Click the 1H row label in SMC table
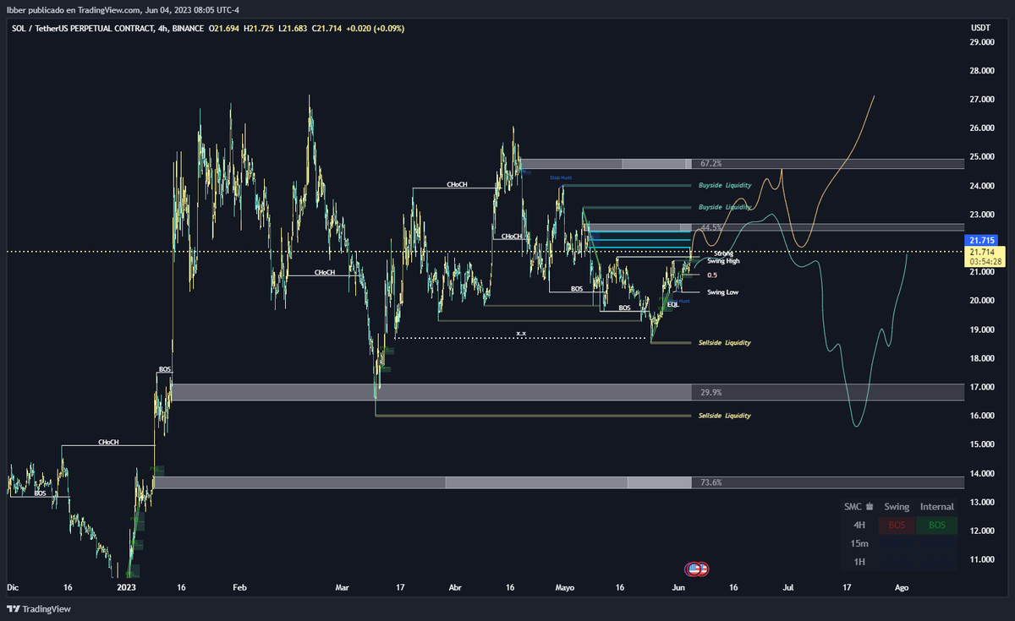The height and width of the screenshot is (621, 1015). coord(859,562)
